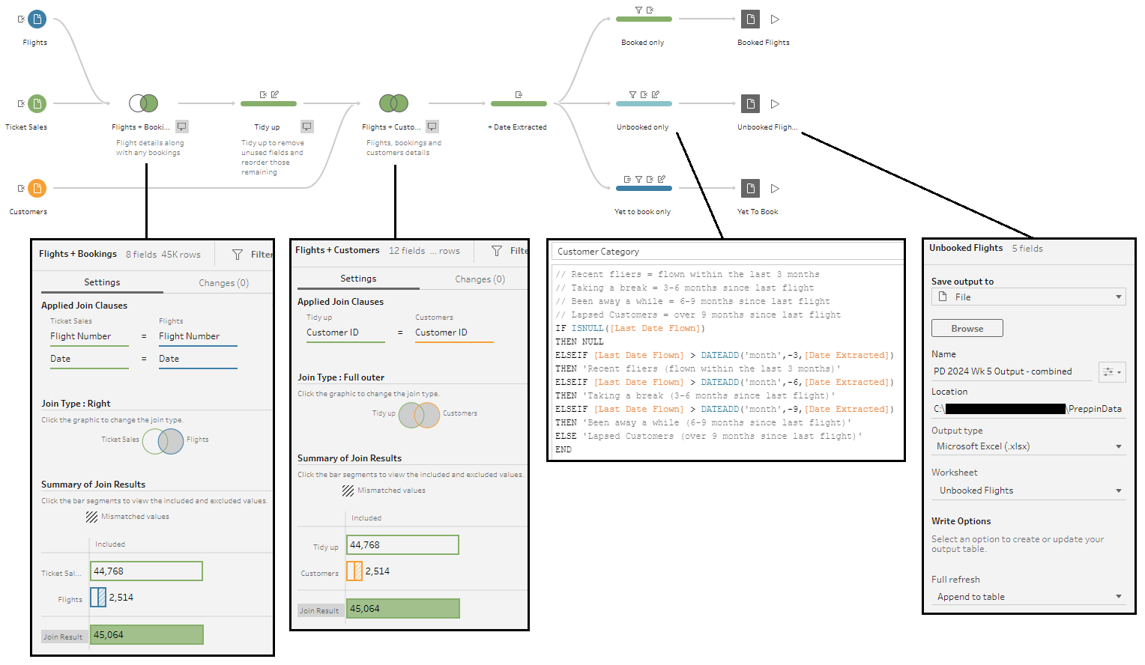This screenshot has height=665, width=1145.
Task: Toggle join type Venn diagram for Ticket Sales/Flights
Action: click(x=163, y=440)
